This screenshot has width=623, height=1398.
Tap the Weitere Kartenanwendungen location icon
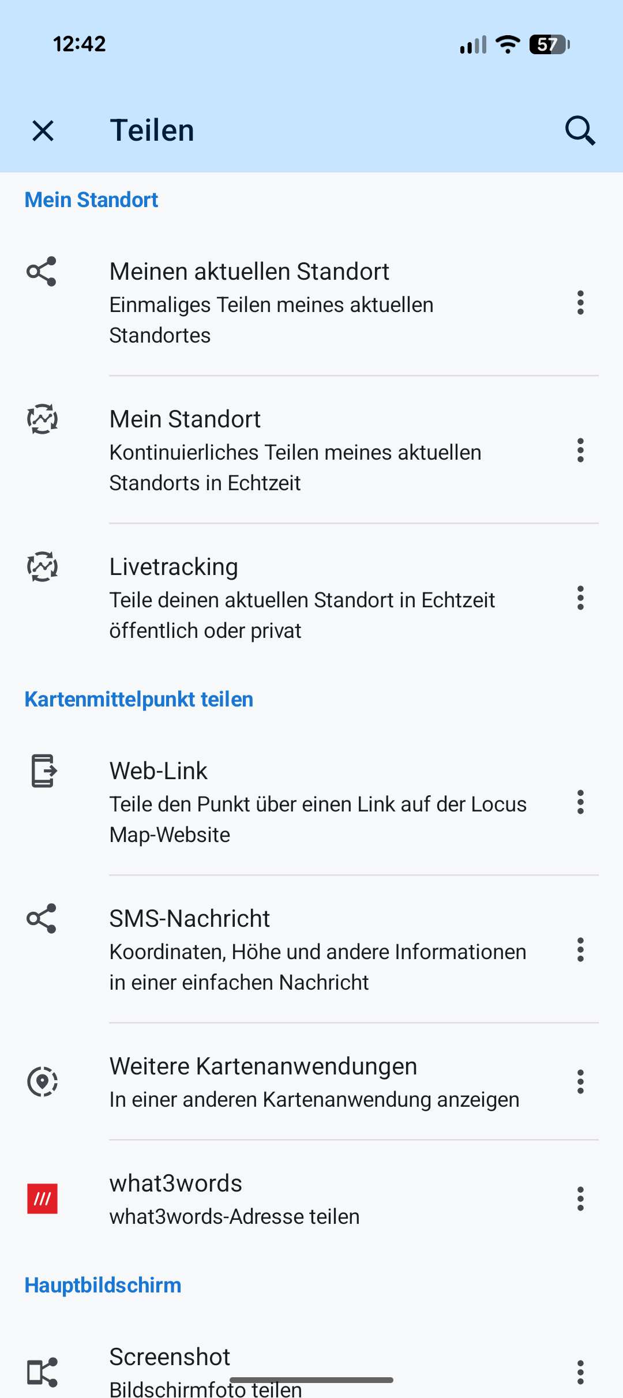pos(42,1081)
